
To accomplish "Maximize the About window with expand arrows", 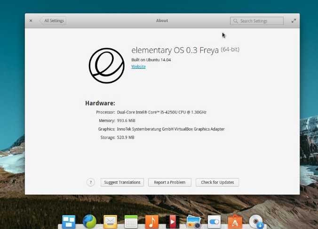I will [x=294, y=21].
